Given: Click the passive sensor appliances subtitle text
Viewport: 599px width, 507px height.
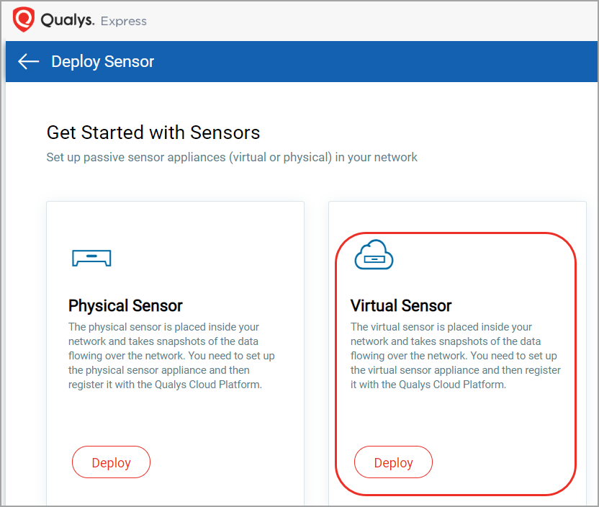Looking at the screenshot, I should click(x=232, y=157).
